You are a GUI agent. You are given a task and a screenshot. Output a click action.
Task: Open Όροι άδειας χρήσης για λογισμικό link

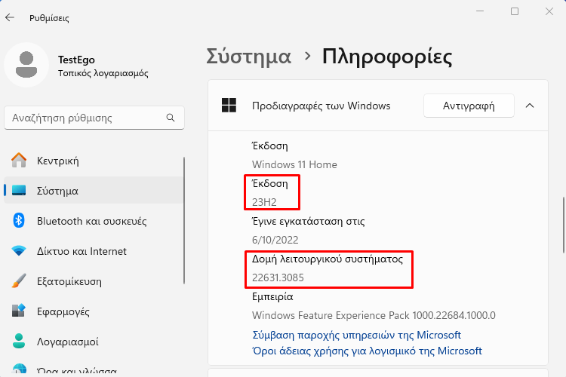(367, 351)
